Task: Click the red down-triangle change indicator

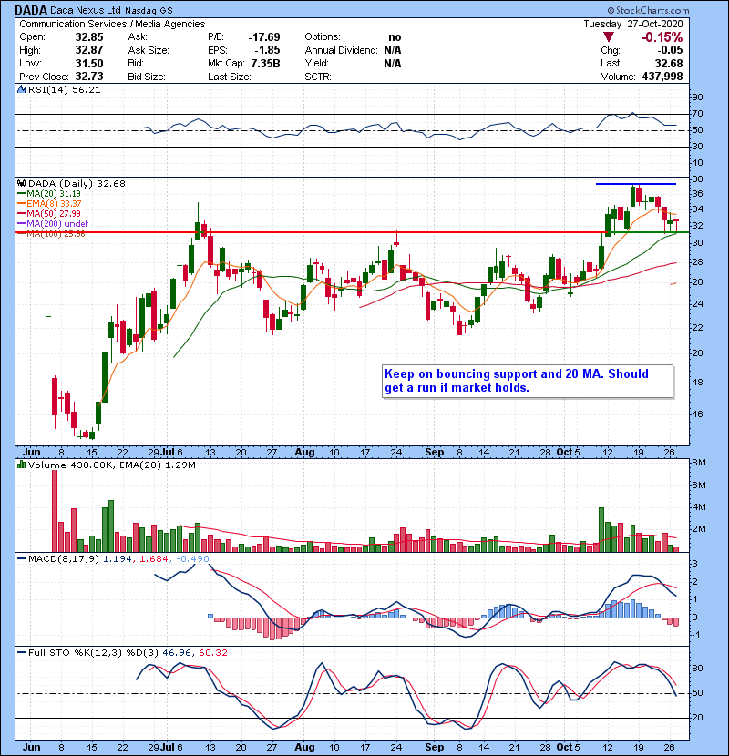Action: click(609, 37)
